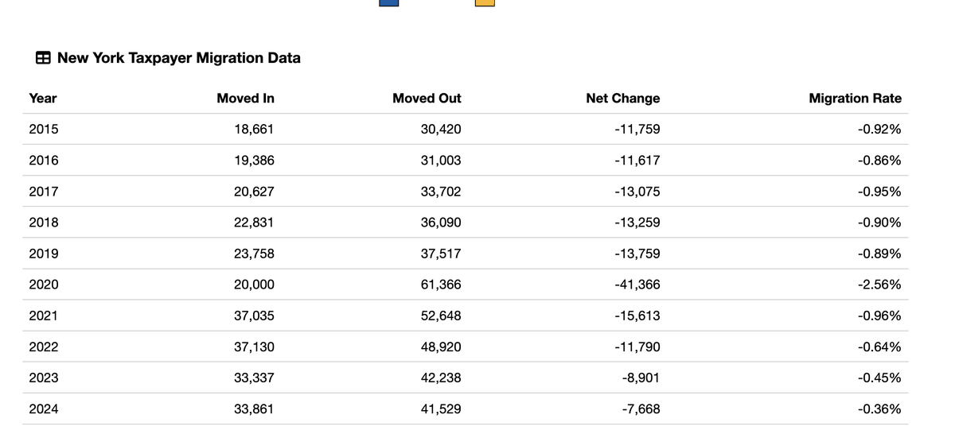955x434 pixels.
Task: Select the 2015 year row cell
Action: (x=44, y=129)
